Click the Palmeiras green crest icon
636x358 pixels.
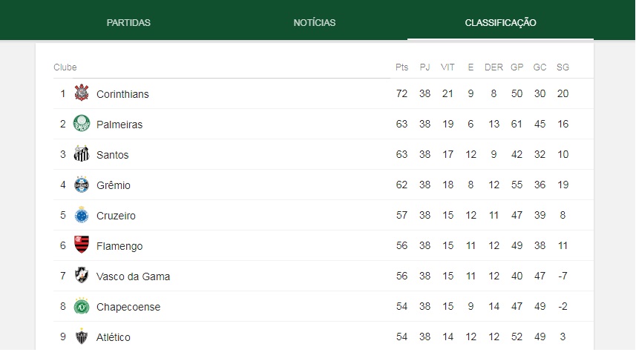coord(82,123)
